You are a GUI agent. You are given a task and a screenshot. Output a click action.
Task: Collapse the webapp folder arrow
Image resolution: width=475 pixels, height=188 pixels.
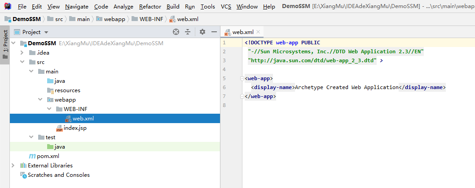[x=40, y=100]
